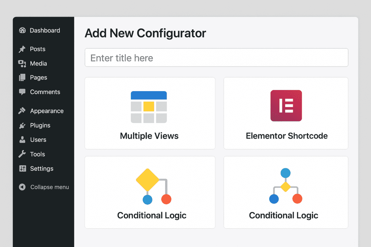Image resolution: width=371 pixels, height=247 pixels.
Task: Click the Users person icon
Action: pos(22,140)
